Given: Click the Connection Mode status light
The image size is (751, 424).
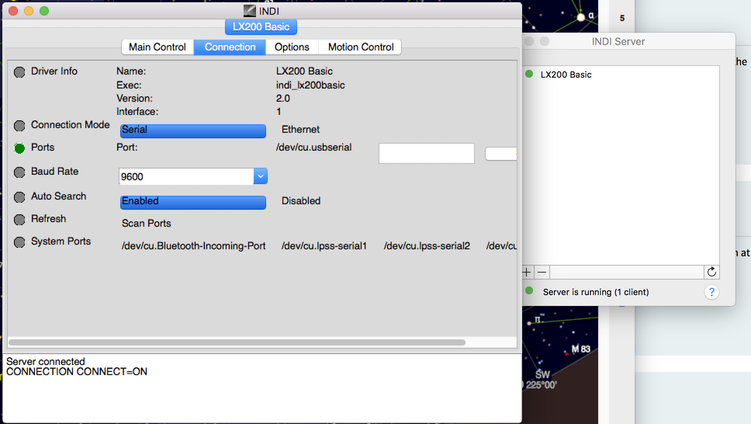Looking at the screenshot, I should [x=19, y=126].
